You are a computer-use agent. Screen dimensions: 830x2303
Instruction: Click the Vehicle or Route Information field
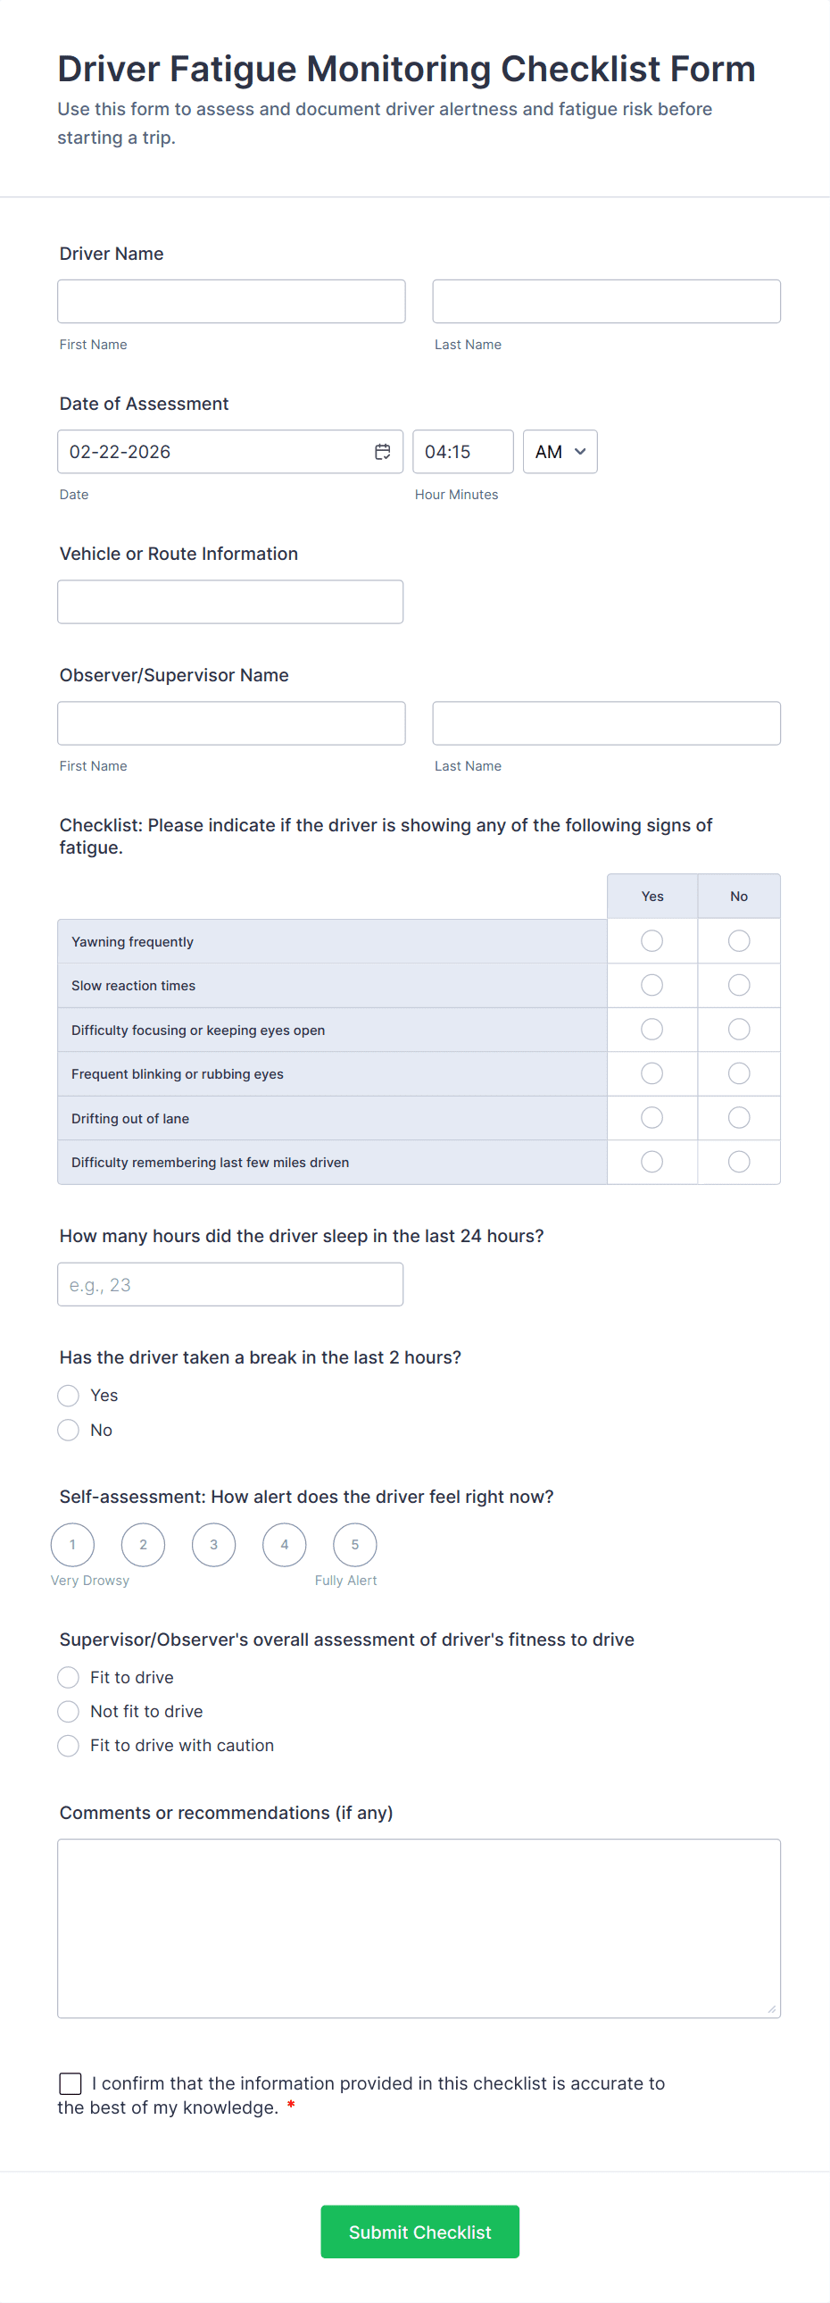point(229,602)
